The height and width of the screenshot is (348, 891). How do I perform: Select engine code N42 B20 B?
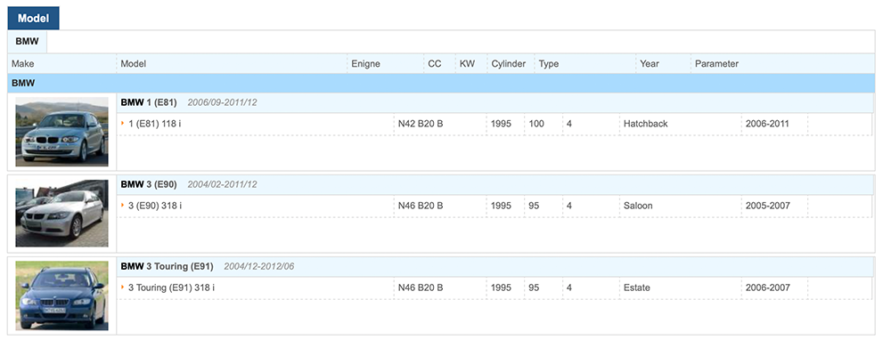click(x=421, y=124)
